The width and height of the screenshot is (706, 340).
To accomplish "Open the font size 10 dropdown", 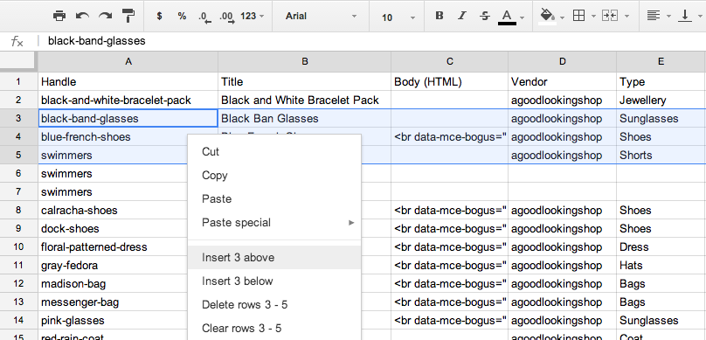I will 398,17.
